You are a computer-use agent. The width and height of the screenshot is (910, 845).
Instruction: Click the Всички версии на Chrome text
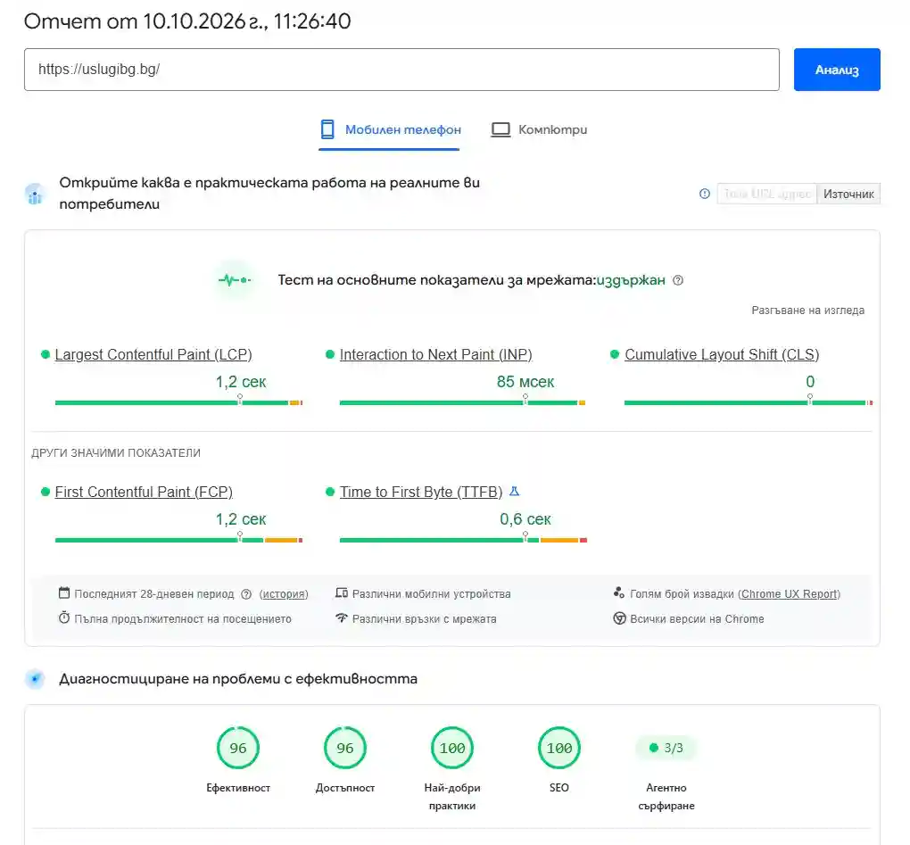click(x=697, y=619)
